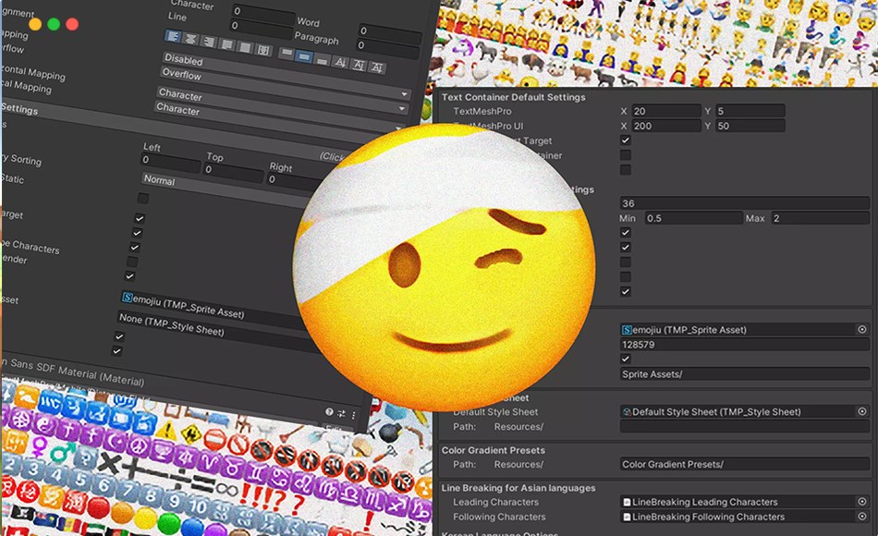Toggle the checkbox below the 128579 field

click(x=626, y=359)
